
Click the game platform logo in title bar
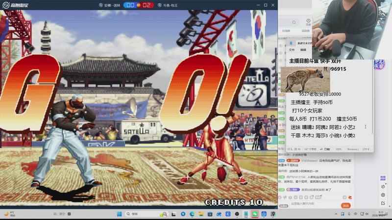[15, 5]
